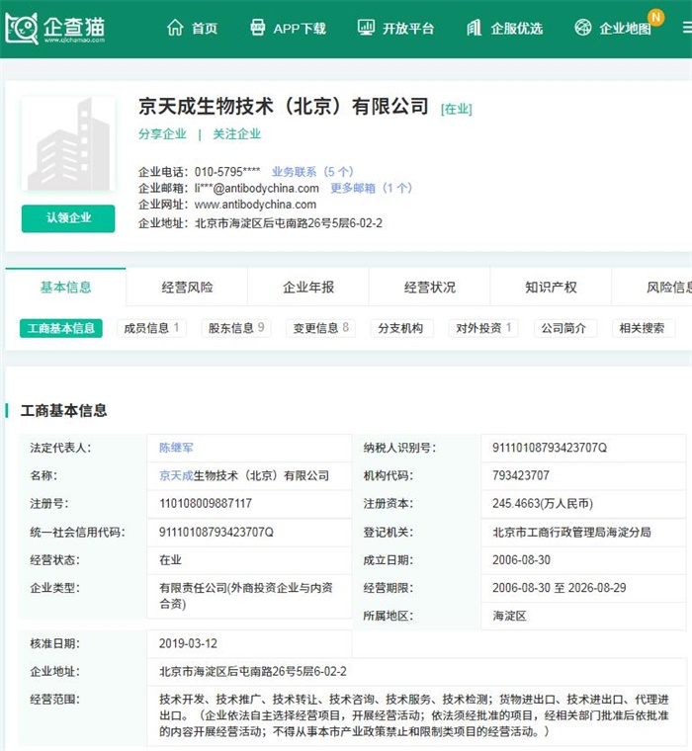This screenshot has width=692, height=751.
Task: Click the 经营状态 value 在业
Action: [170, 559]
